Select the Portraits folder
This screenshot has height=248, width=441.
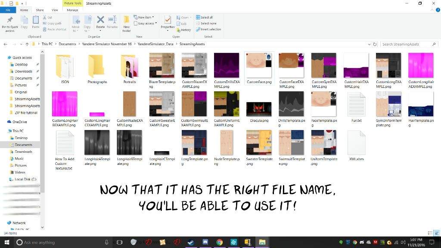click(x=129, y=68)
